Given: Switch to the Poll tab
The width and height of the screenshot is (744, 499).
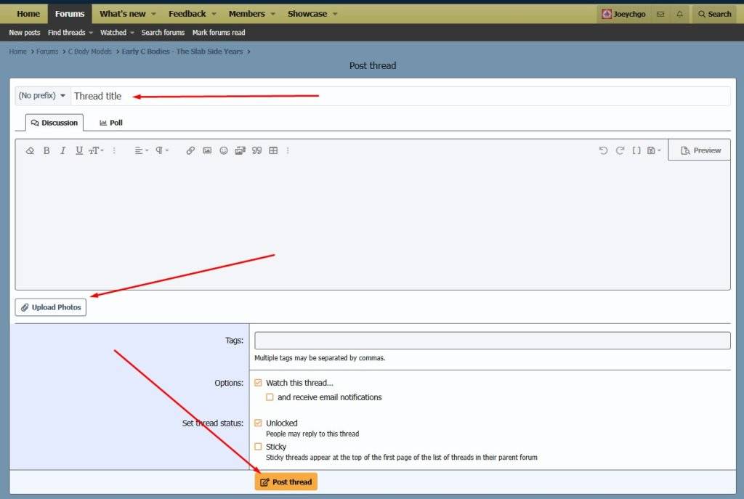Looking at the screenshot, I should [x=111, y=123].
